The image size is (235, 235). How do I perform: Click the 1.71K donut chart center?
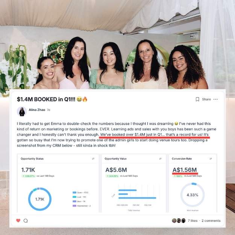(x=40, y=199)
